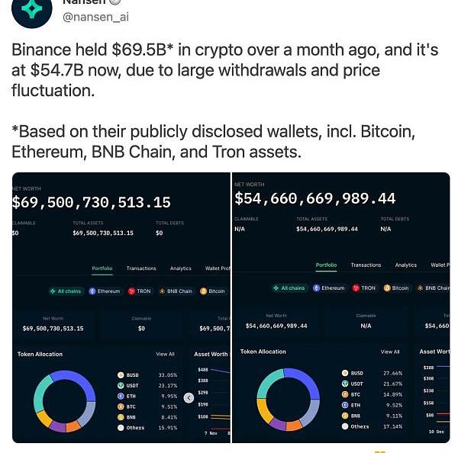Click the ETH token icon beside 9.95%

pyautogui.click(x=121, y=397)
